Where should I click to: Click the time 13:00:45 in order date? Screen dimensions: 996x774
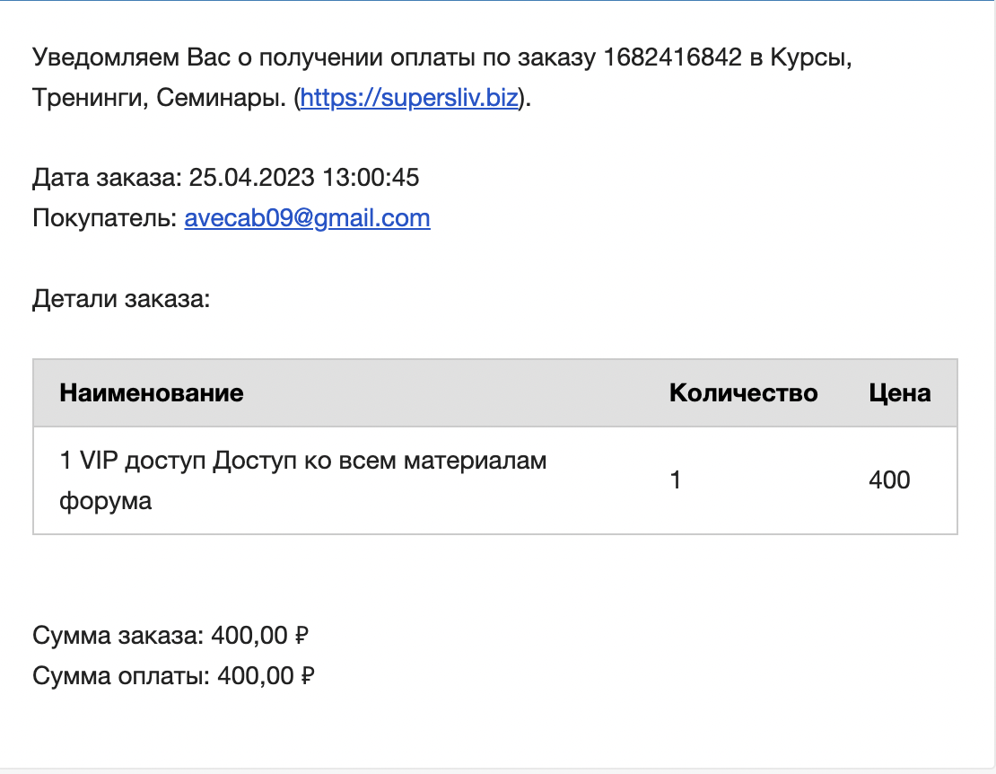[371, 177]
